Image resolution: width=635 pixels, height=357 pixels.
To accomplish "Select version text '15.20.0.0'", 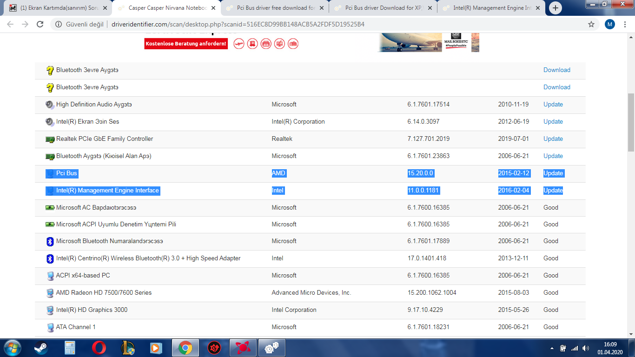I will point(420,173).
